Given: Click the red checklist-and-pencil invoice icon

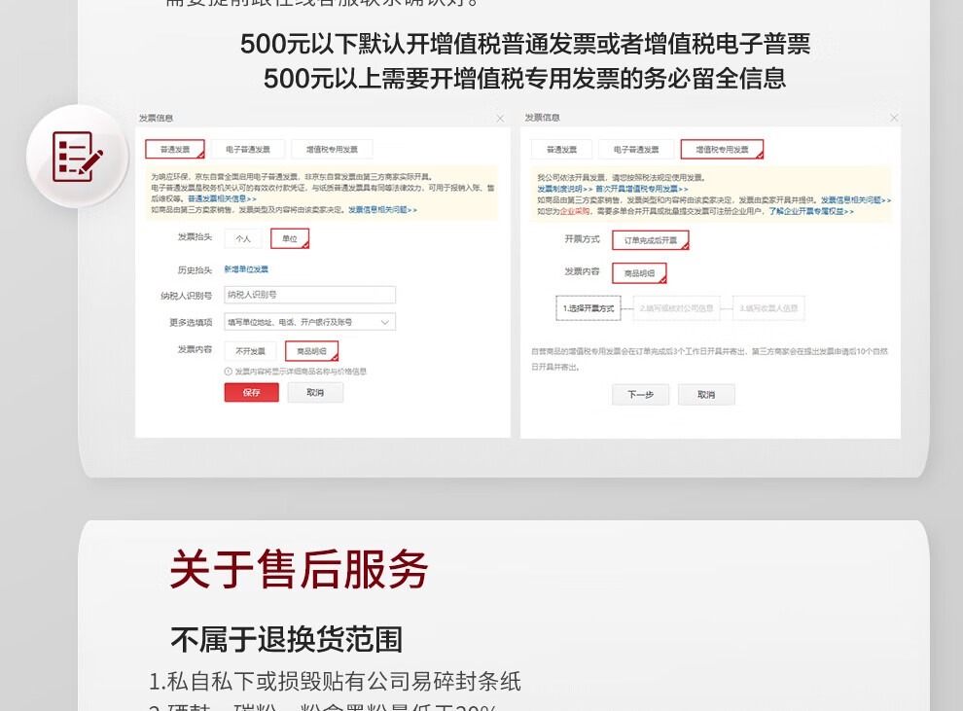Looking at the screenshot, I should click(x=77, y=157).
